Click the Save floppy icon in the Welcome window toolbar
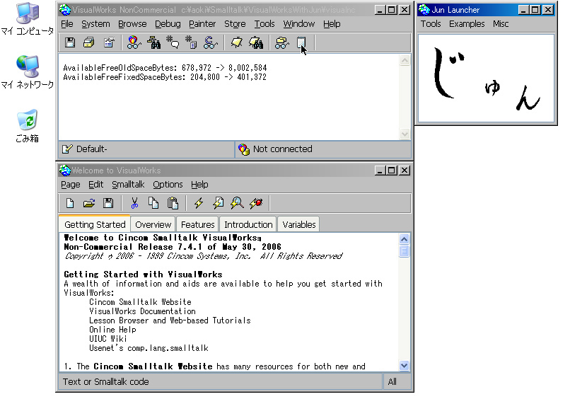Image resolution: width=570 pixels, height=416 pixels. 108,203
